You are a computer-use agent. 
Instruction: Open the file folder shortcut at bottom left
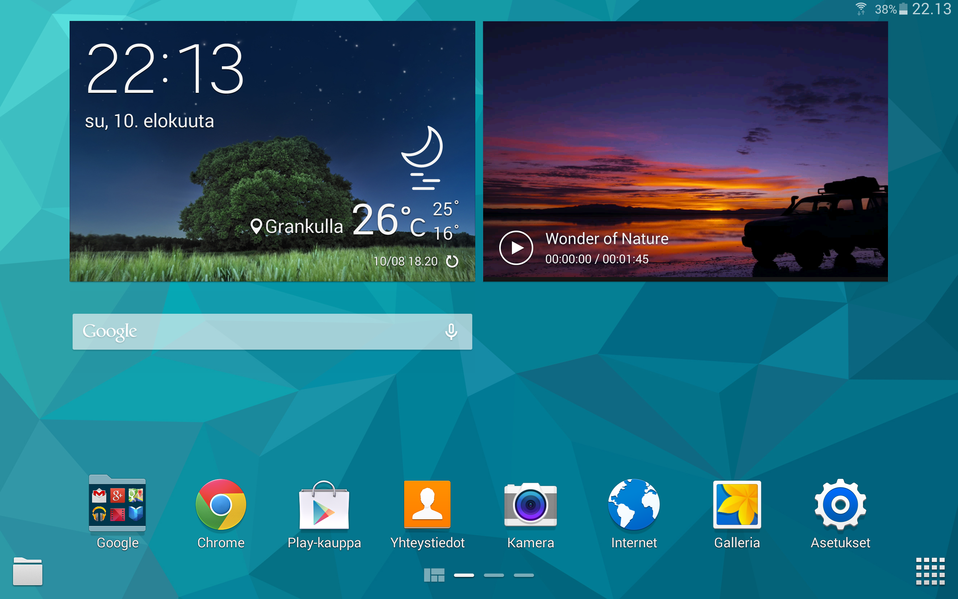click(28, 571)
